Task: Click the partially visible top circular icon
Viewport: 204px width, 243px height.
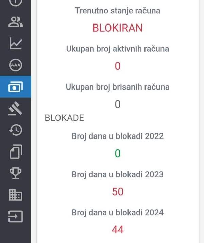Action: click(x=16, y=2)
